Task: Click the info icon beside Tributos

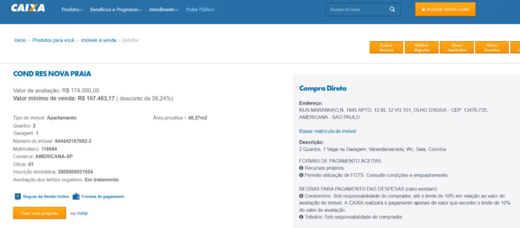Action: (x=301, y=217)
